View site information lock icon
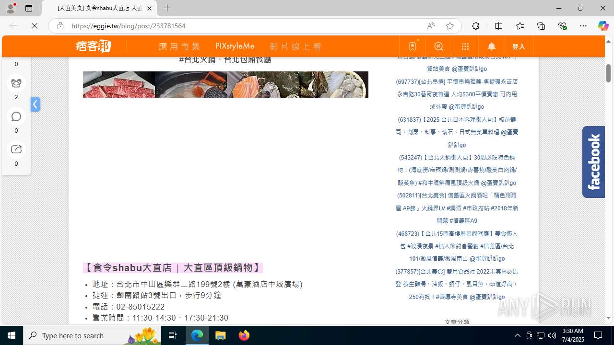Viewport: 614px width, 345px height. pos(60,26)
